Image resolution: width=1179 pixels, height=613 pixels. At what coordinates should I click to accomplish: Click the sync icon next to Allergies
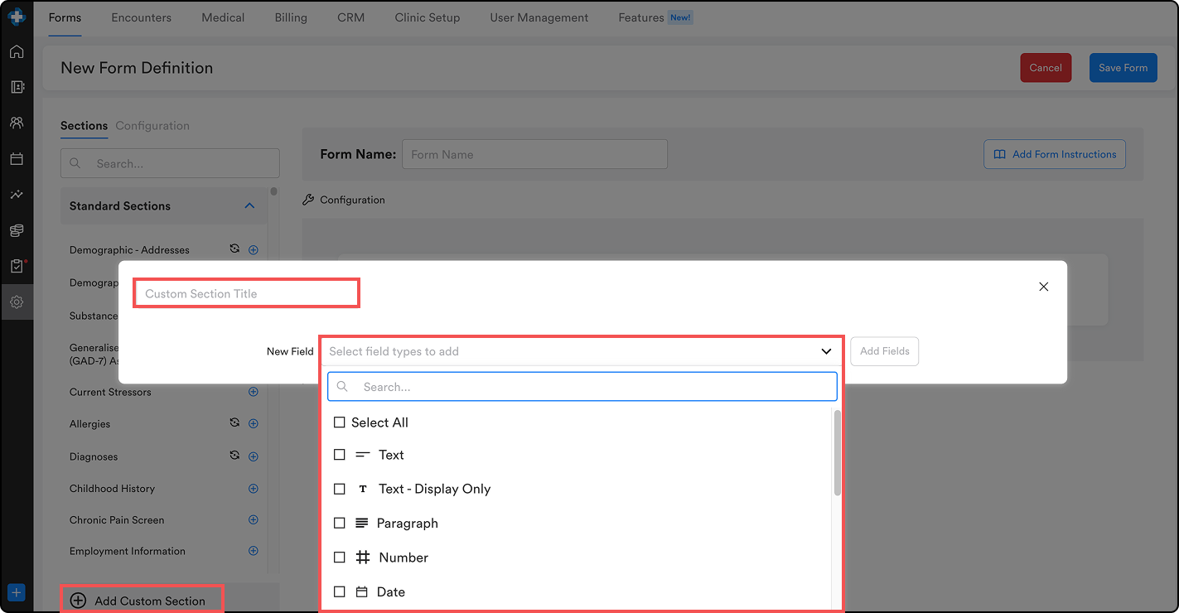tap(234, 423)
